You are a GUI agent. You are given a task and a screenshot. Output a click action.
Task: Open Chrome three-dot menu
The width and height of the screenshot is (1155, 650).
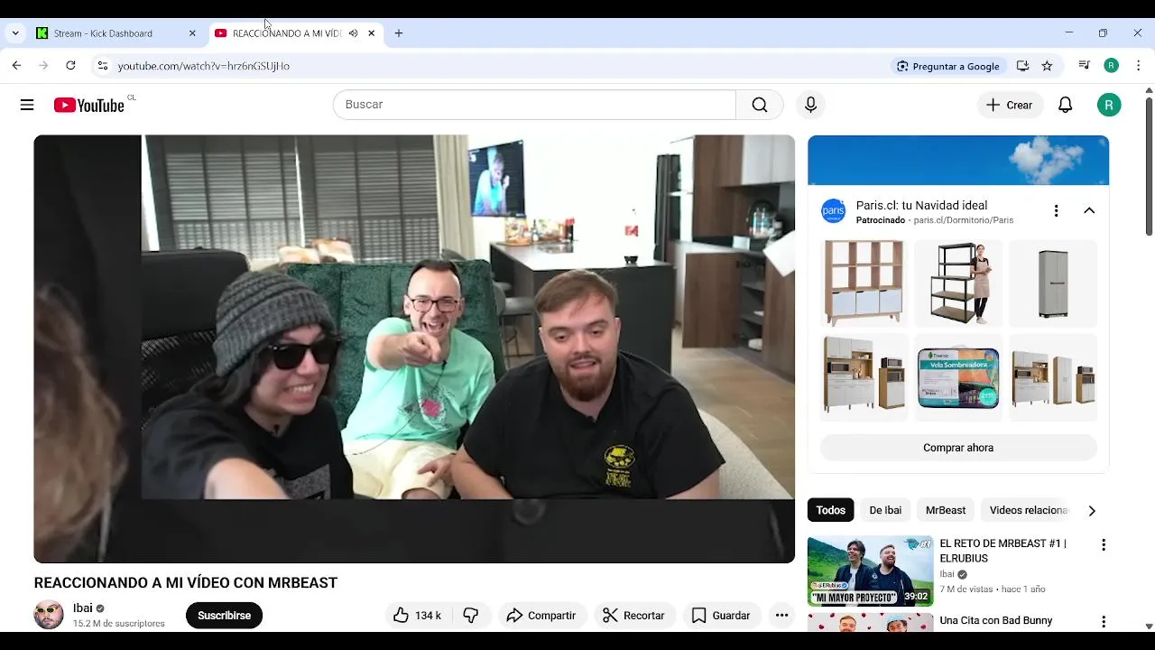1139,66
